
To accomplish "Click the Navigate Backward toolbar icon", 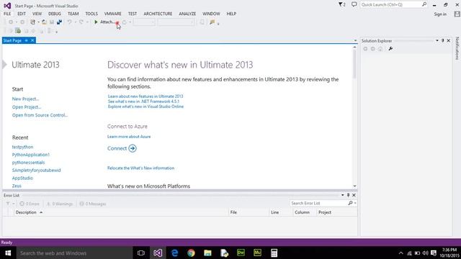I will [x=11, y=22].
